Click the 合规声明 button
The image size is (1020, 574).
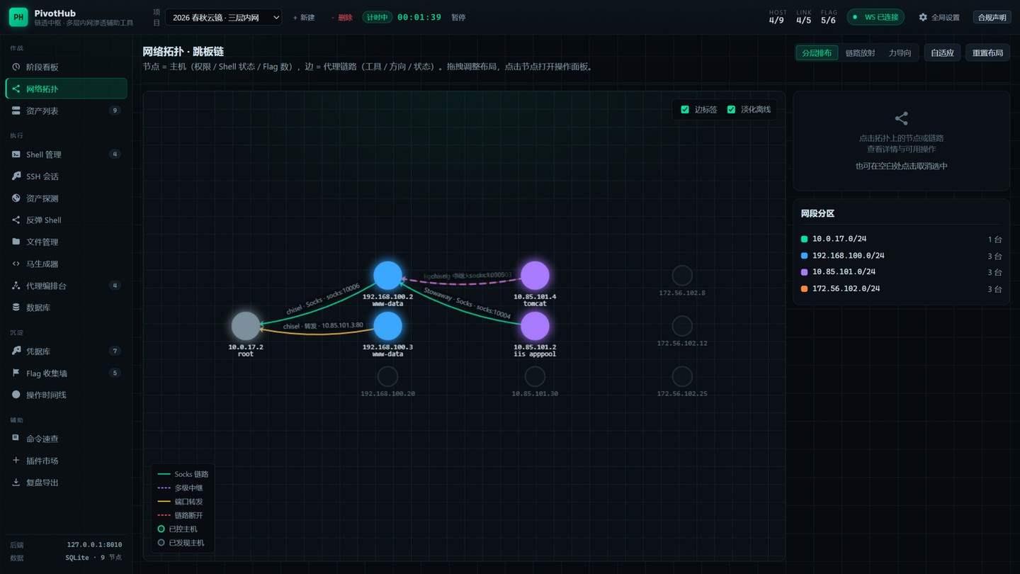pos(991,17)
